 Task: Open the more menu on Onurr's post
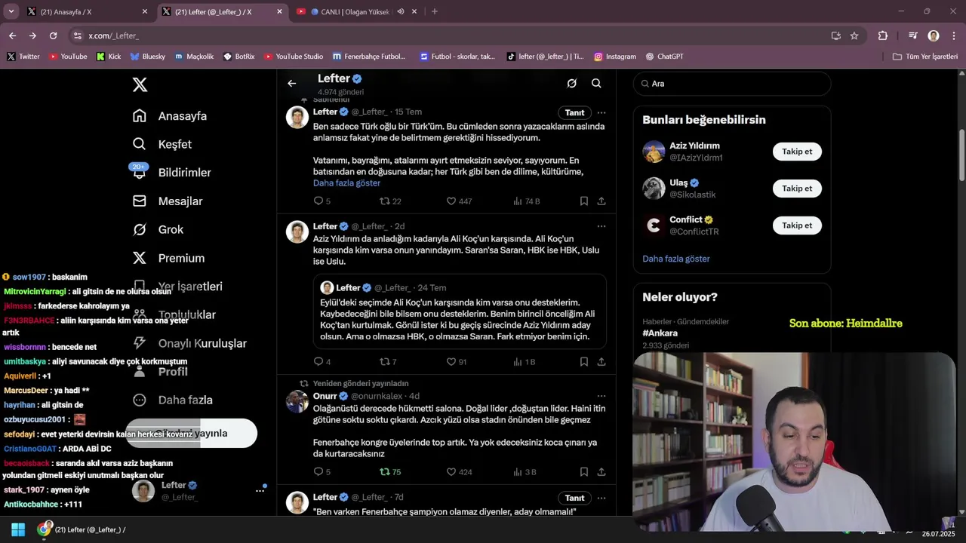601,396
